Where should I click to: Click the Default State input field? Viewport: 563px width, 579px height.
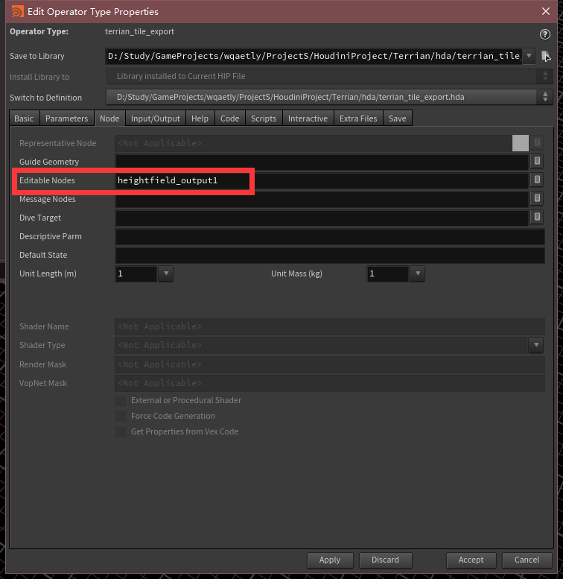tap(330, 255)
